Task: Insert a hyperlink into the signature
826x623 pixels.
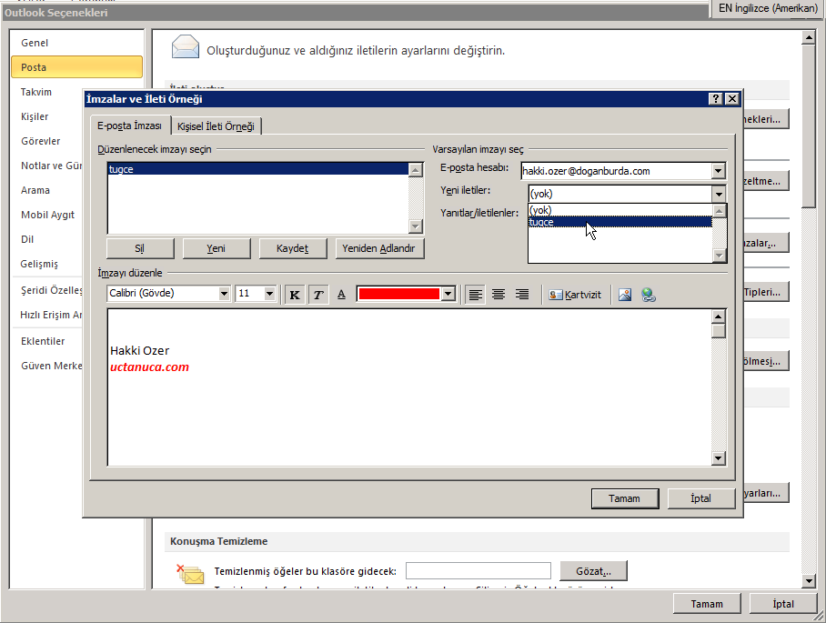Action: pos(649,295)
